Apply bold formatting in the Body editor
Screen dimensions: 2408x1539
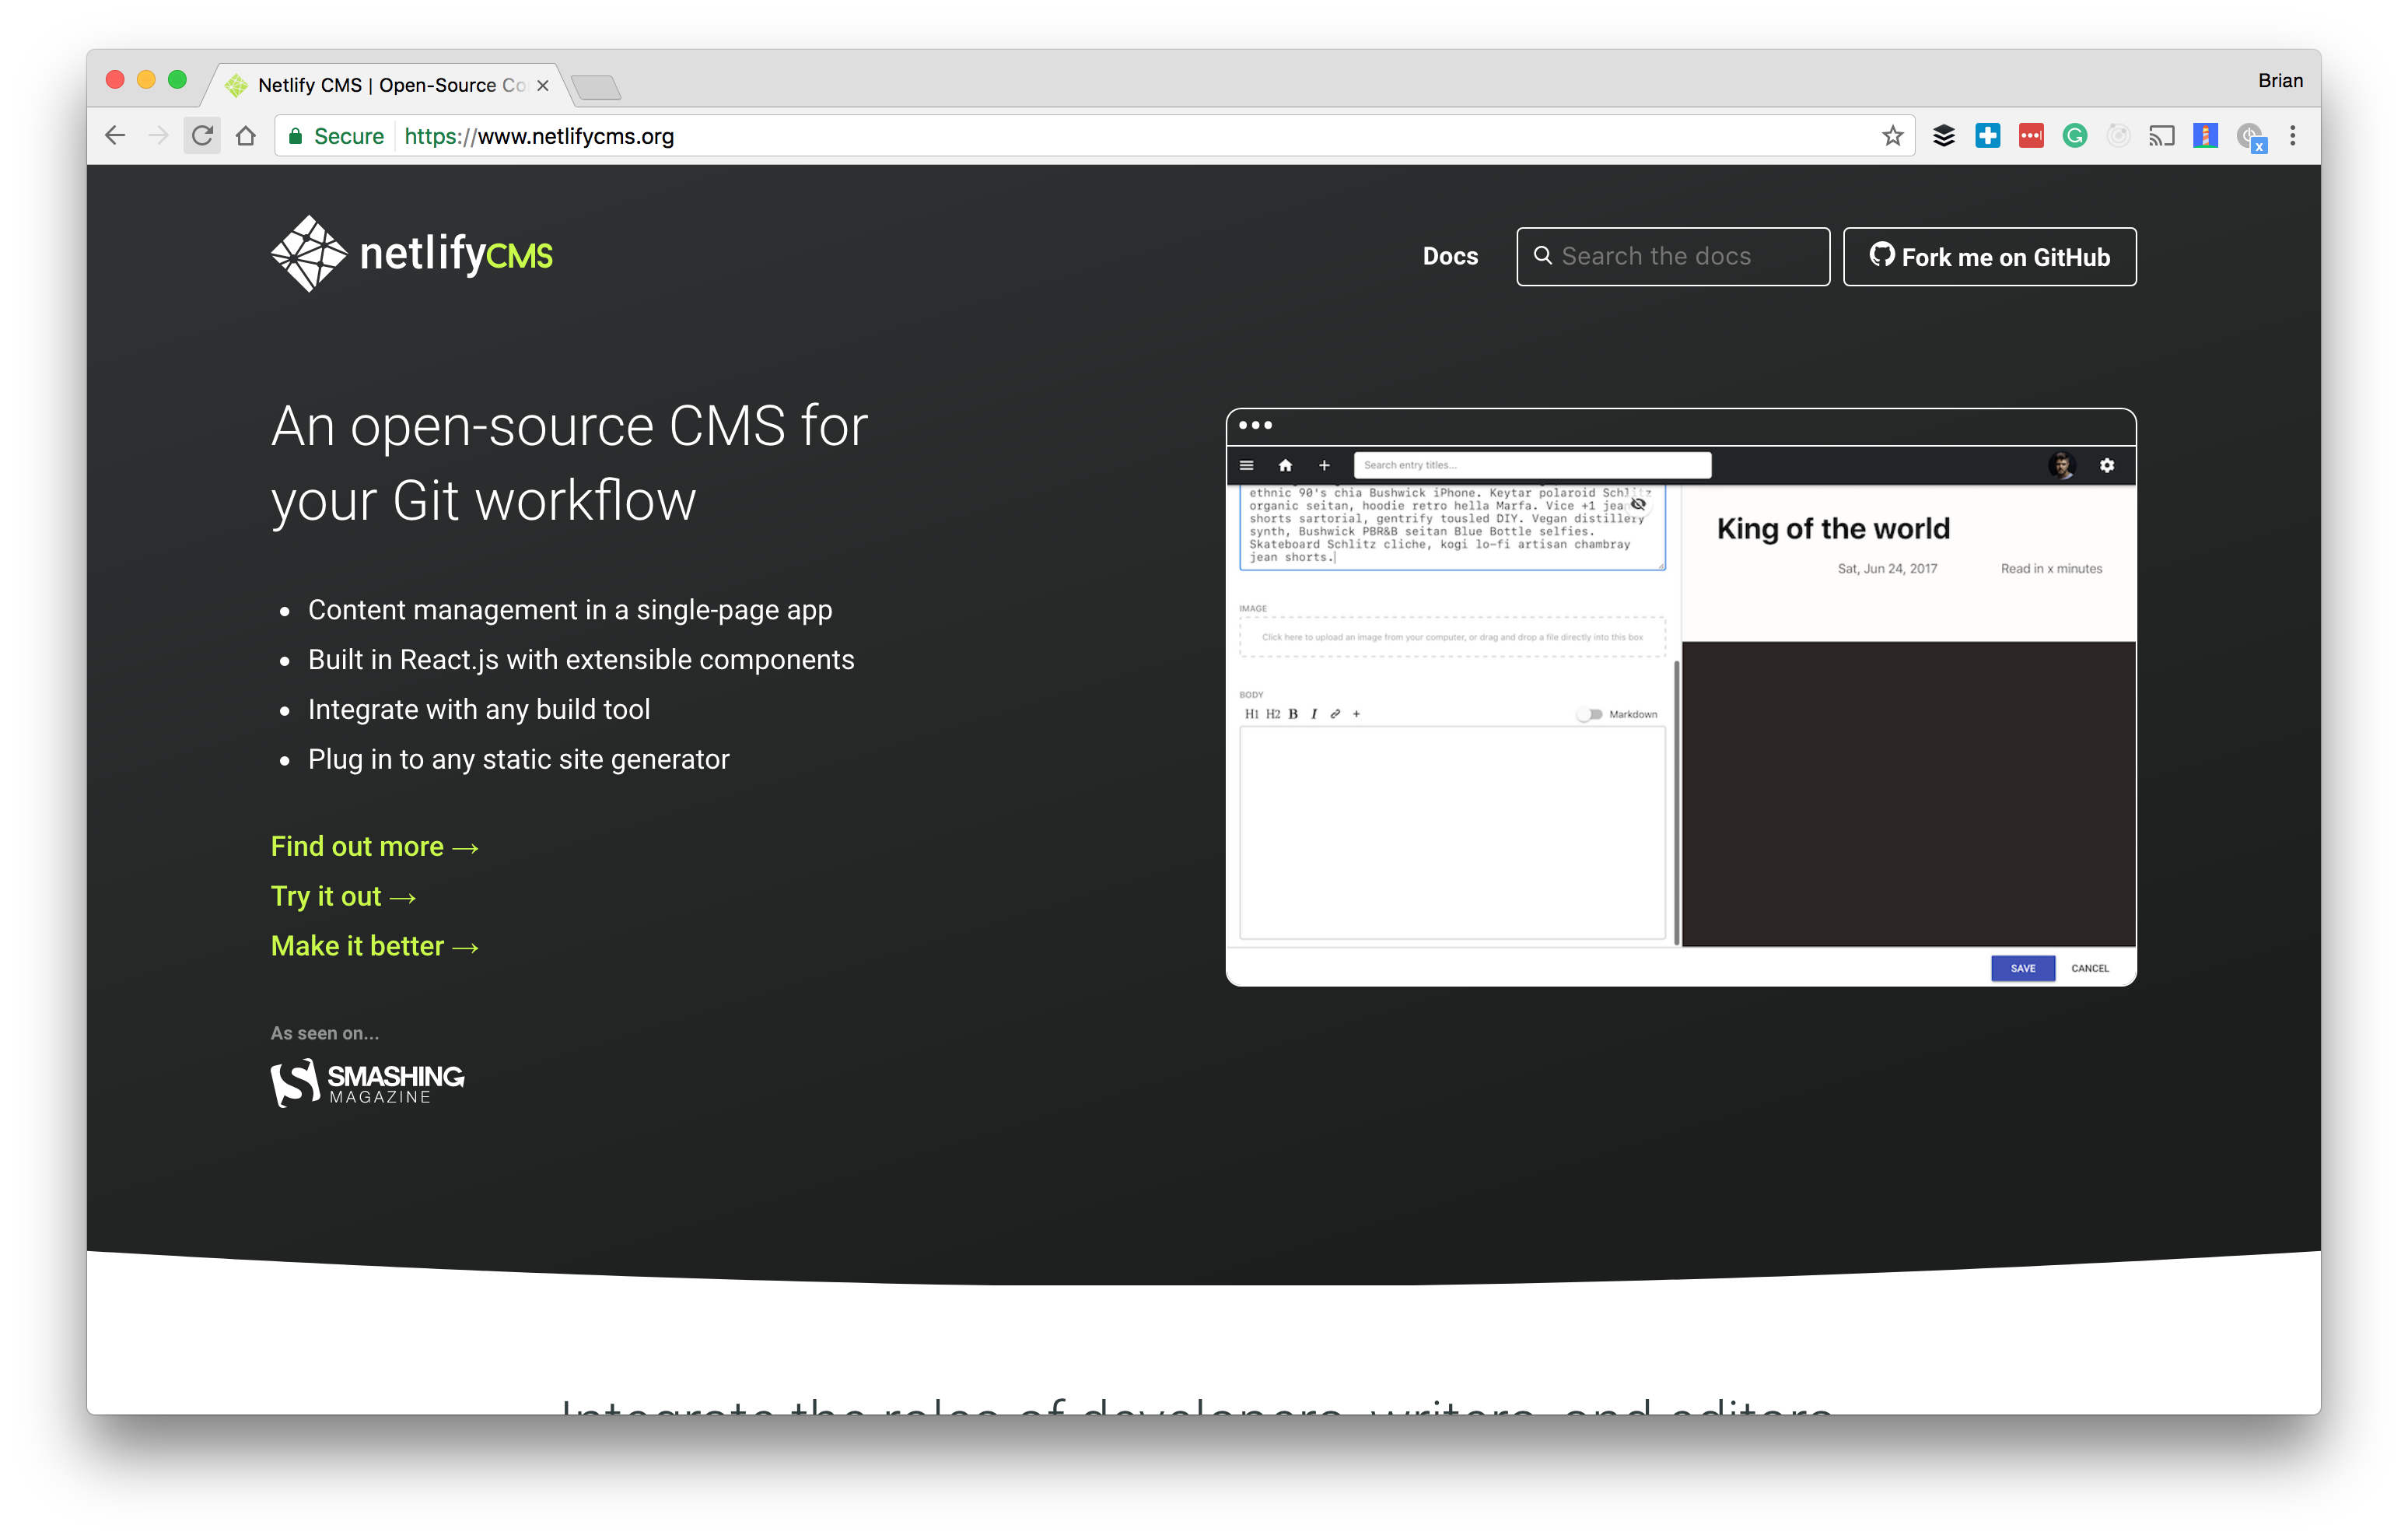1294,713
